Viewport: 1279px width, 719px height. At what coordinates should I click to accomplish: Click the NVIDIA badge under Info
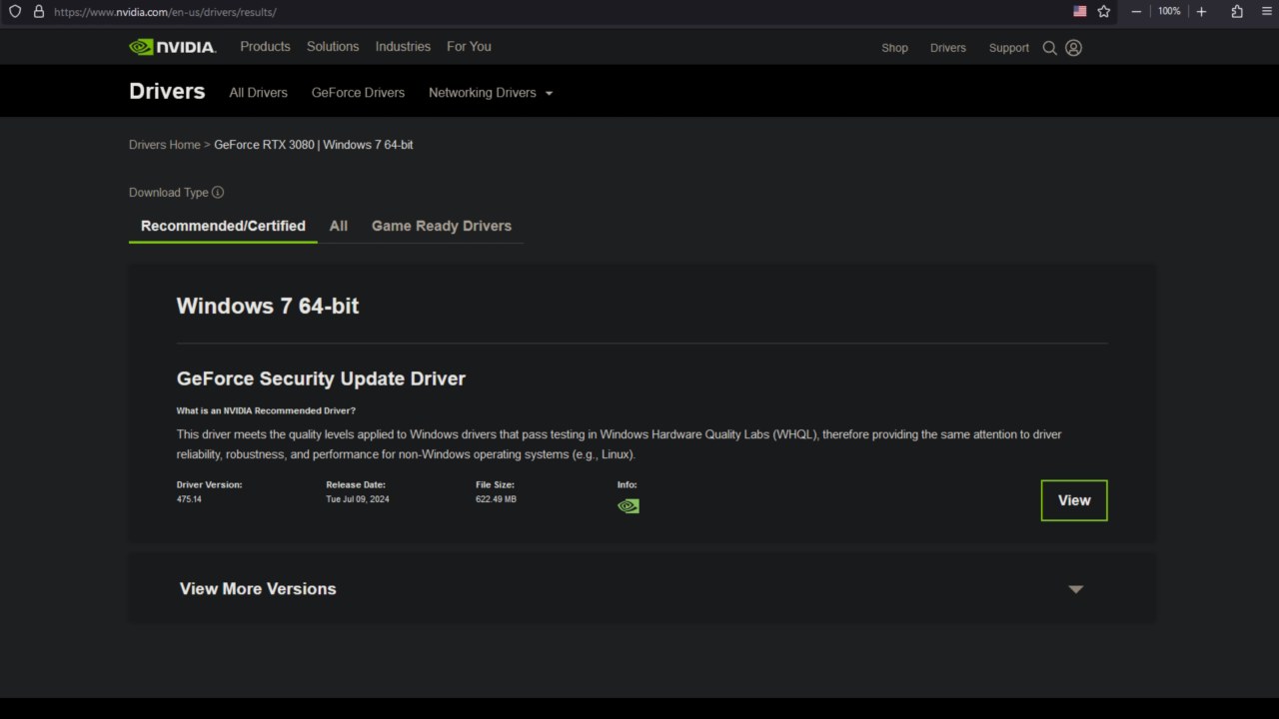[629, 506]
